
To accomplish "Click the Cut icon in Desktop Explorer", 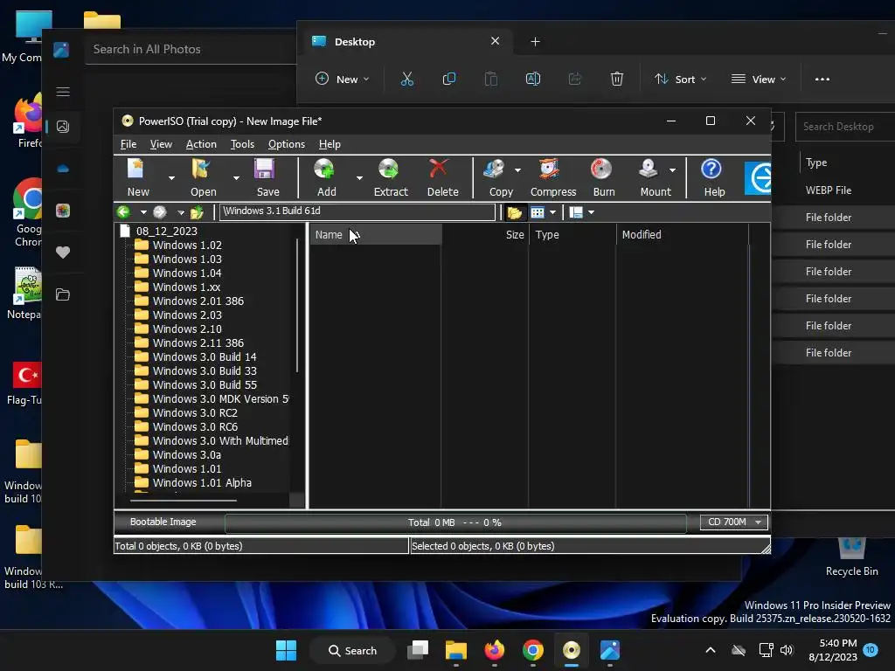I will point(407,79).
